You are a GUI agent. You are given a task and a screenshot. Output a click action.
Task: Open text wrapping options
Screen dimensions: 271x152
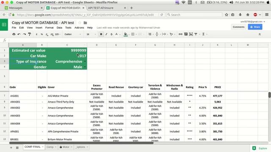(x=164, y=34)
